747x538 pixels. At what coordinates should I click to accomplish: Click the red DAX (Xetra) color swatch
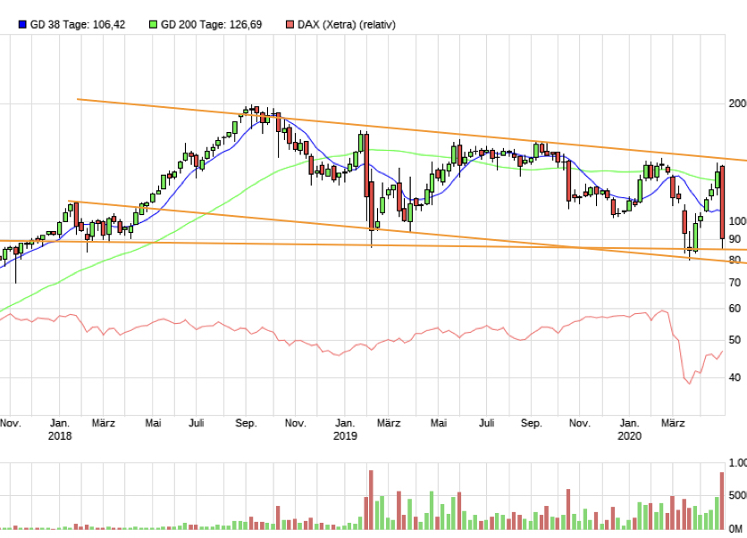pyautogui.click(x=290, y=24)
